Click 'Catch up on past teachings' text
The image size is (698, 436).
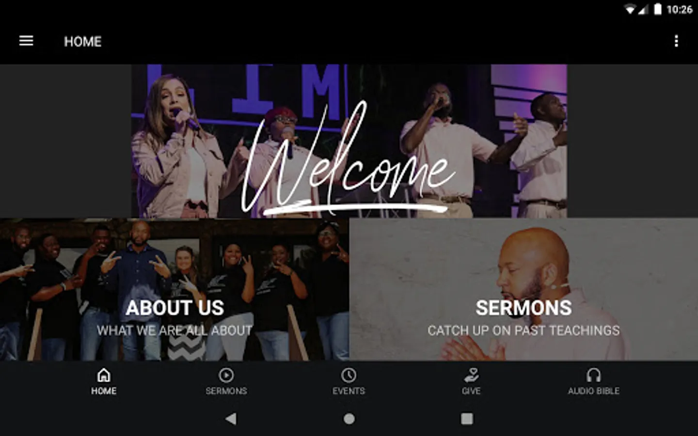(523, 330)
